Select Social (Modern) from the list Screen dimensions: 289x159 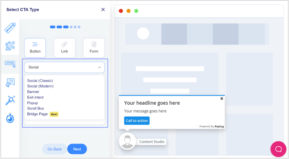pos(40,86)
